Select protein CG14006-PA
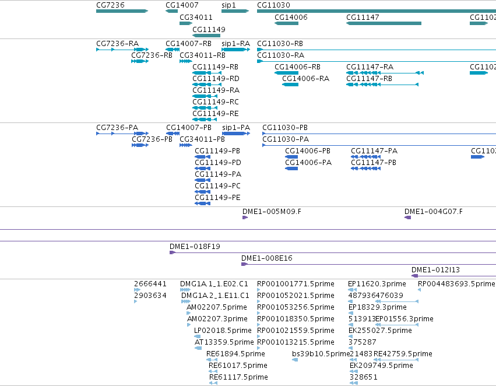 (291, 169)
